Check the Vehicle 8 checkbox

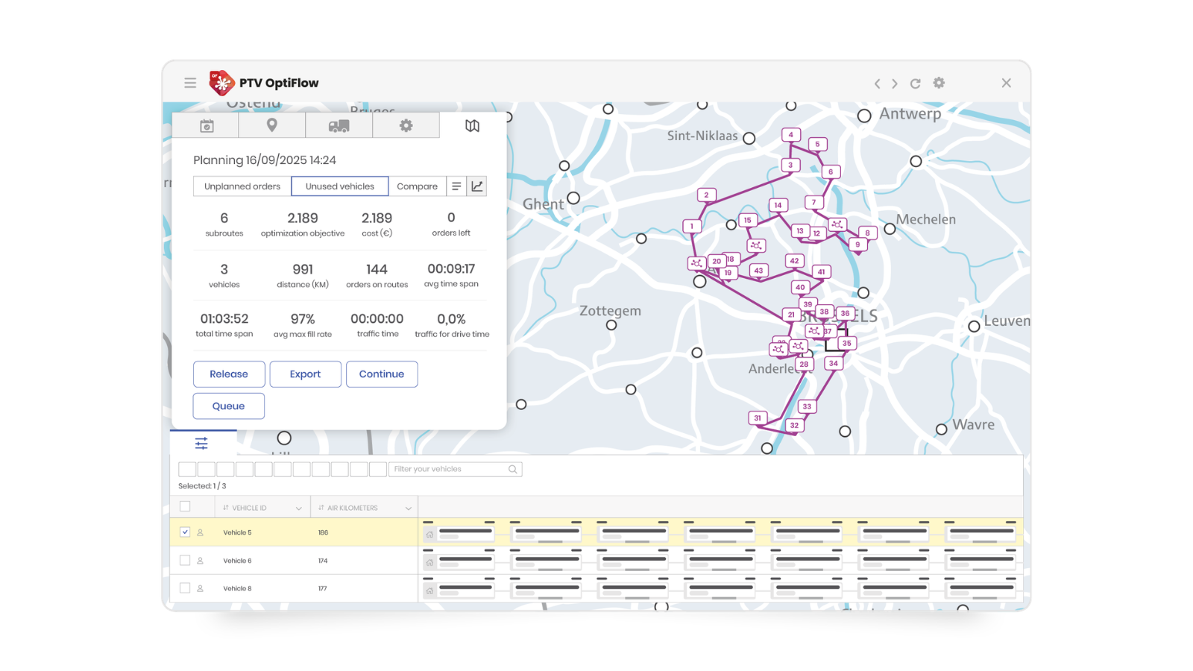tap(185, 588)
